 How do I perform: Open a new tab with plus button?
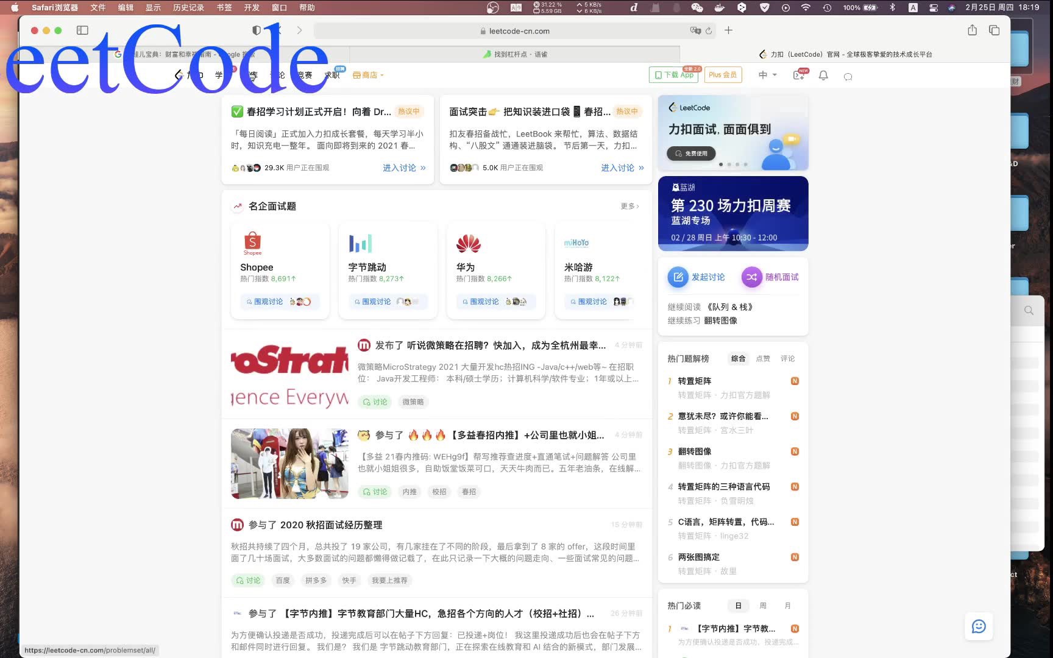coord(728,30)
